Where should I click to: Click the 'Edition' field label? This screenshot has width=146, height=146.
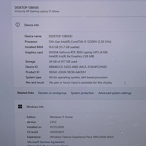click(x=31, y=117)
